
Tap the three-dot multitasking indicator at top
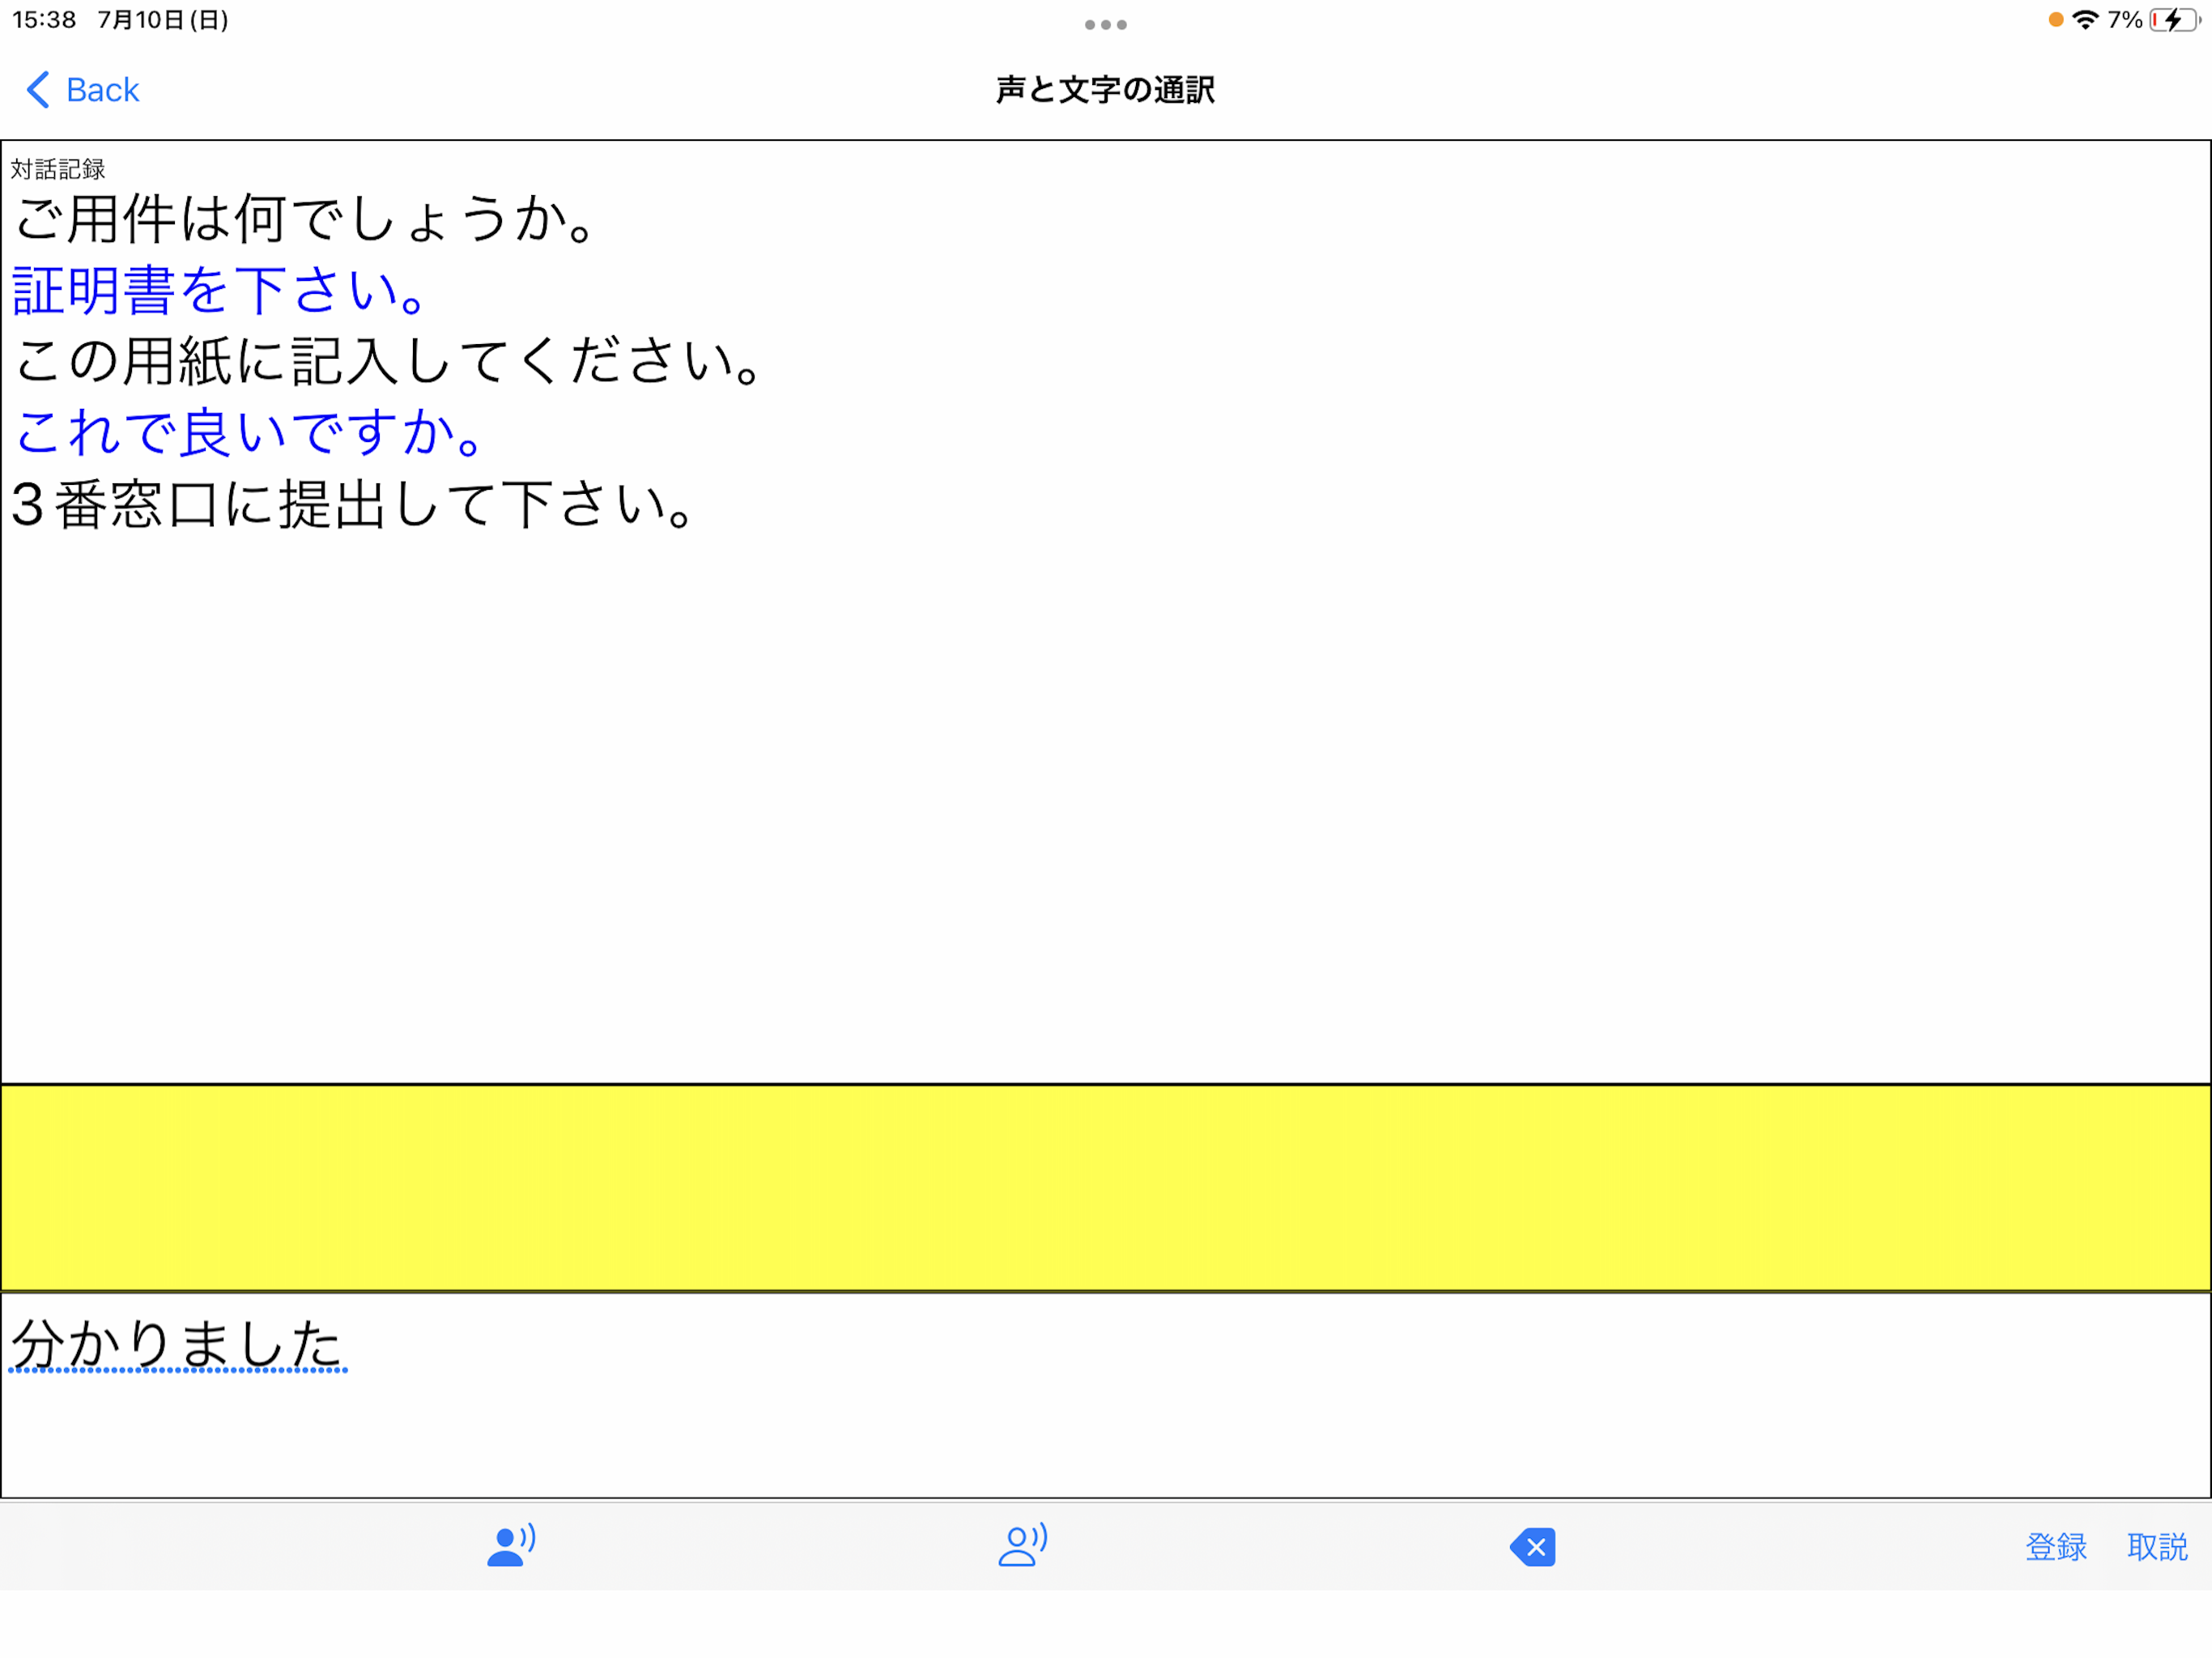tap(1106, 24)
